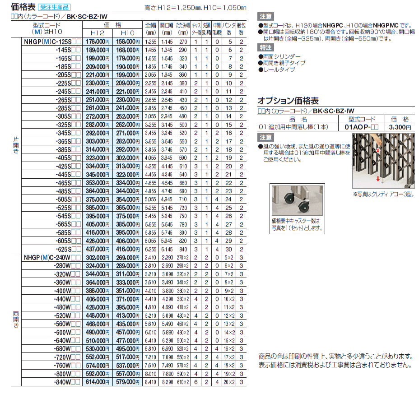
Task: Select the 3,300円 option price cell
Action: 401,127
